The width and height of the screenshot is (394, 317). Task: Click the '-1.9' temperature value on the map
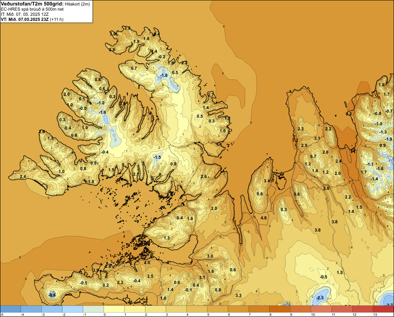click(x=388, y=139)
